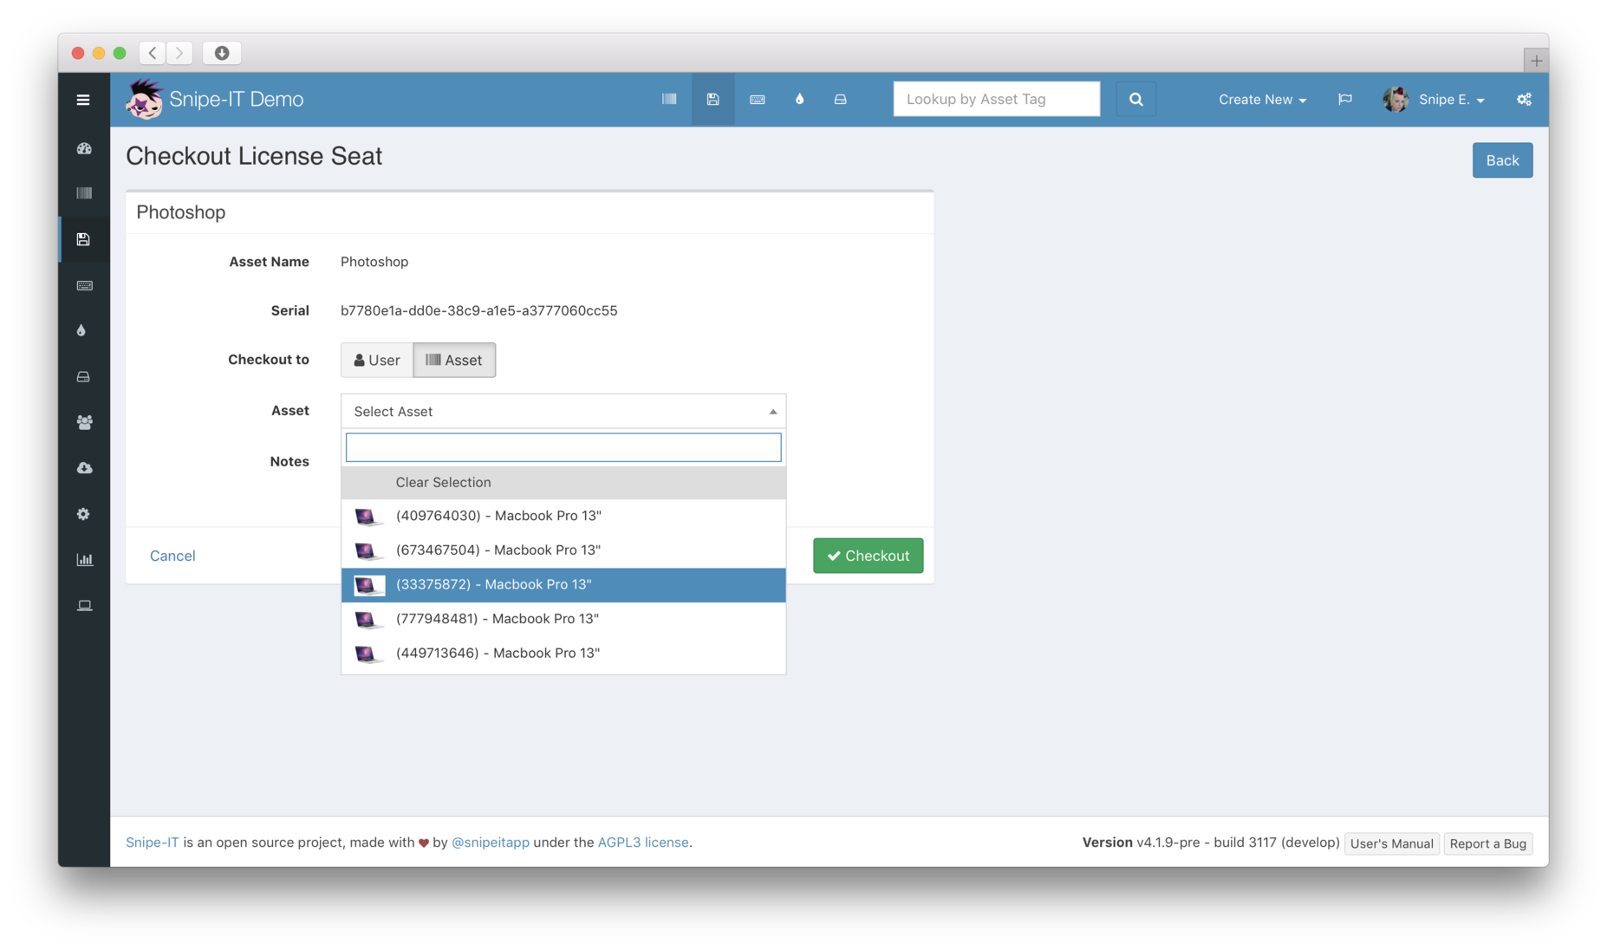
Task: Open Licenses from sidebar floppy disk icon
Action: coord(83,239)
